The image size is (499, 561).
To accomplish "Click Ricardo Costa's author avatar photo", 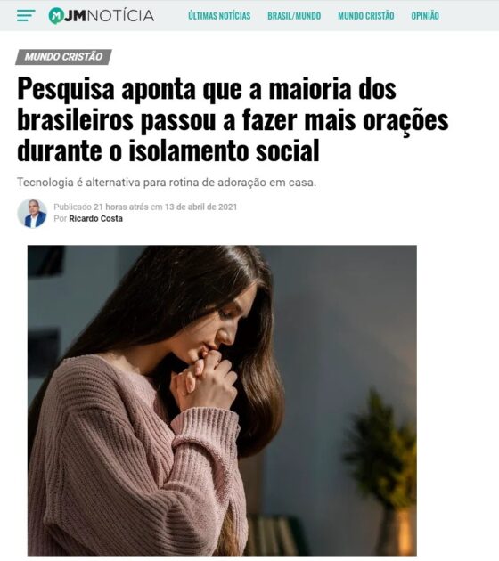I will 32,213.
